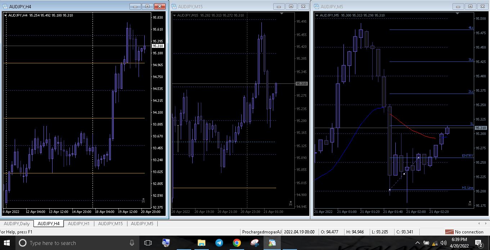This screenshot has width=490, height=250.
Task: Open the Windows Start menu
Action: click(x=7, y=243)
